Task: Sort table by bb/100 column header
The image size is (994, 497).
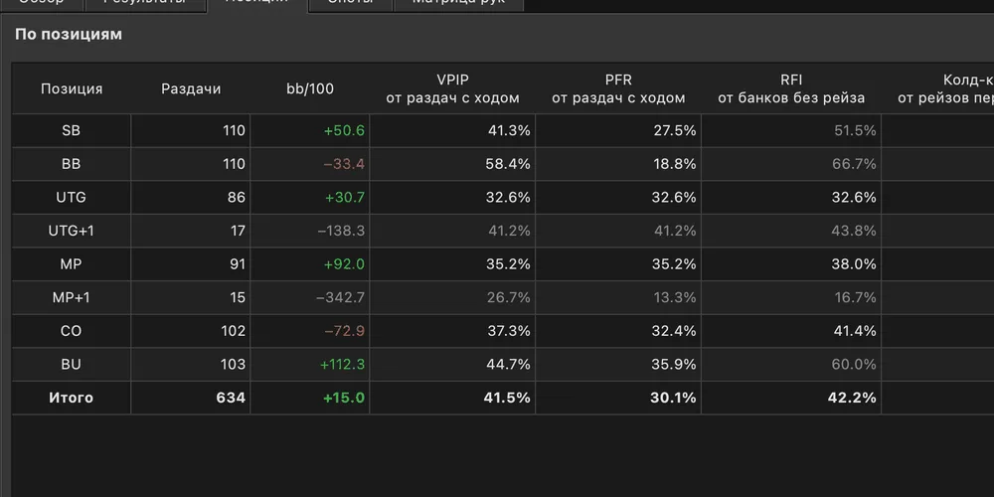Action: pos(310,88)
